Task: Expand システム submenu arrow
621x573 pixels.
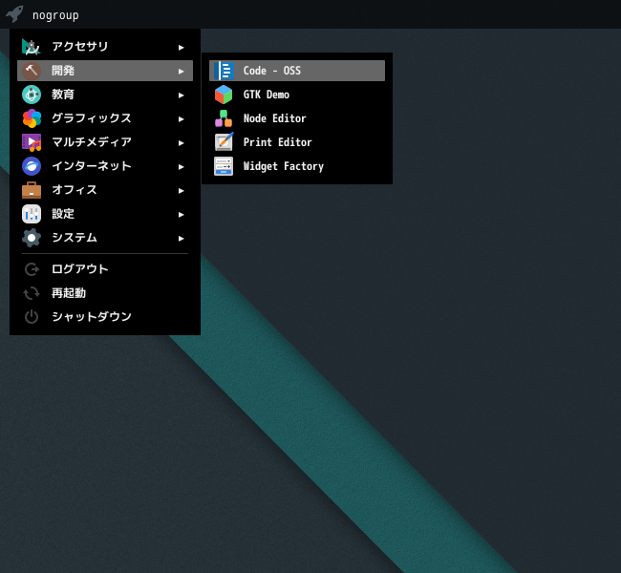Action: click(181, 239)
